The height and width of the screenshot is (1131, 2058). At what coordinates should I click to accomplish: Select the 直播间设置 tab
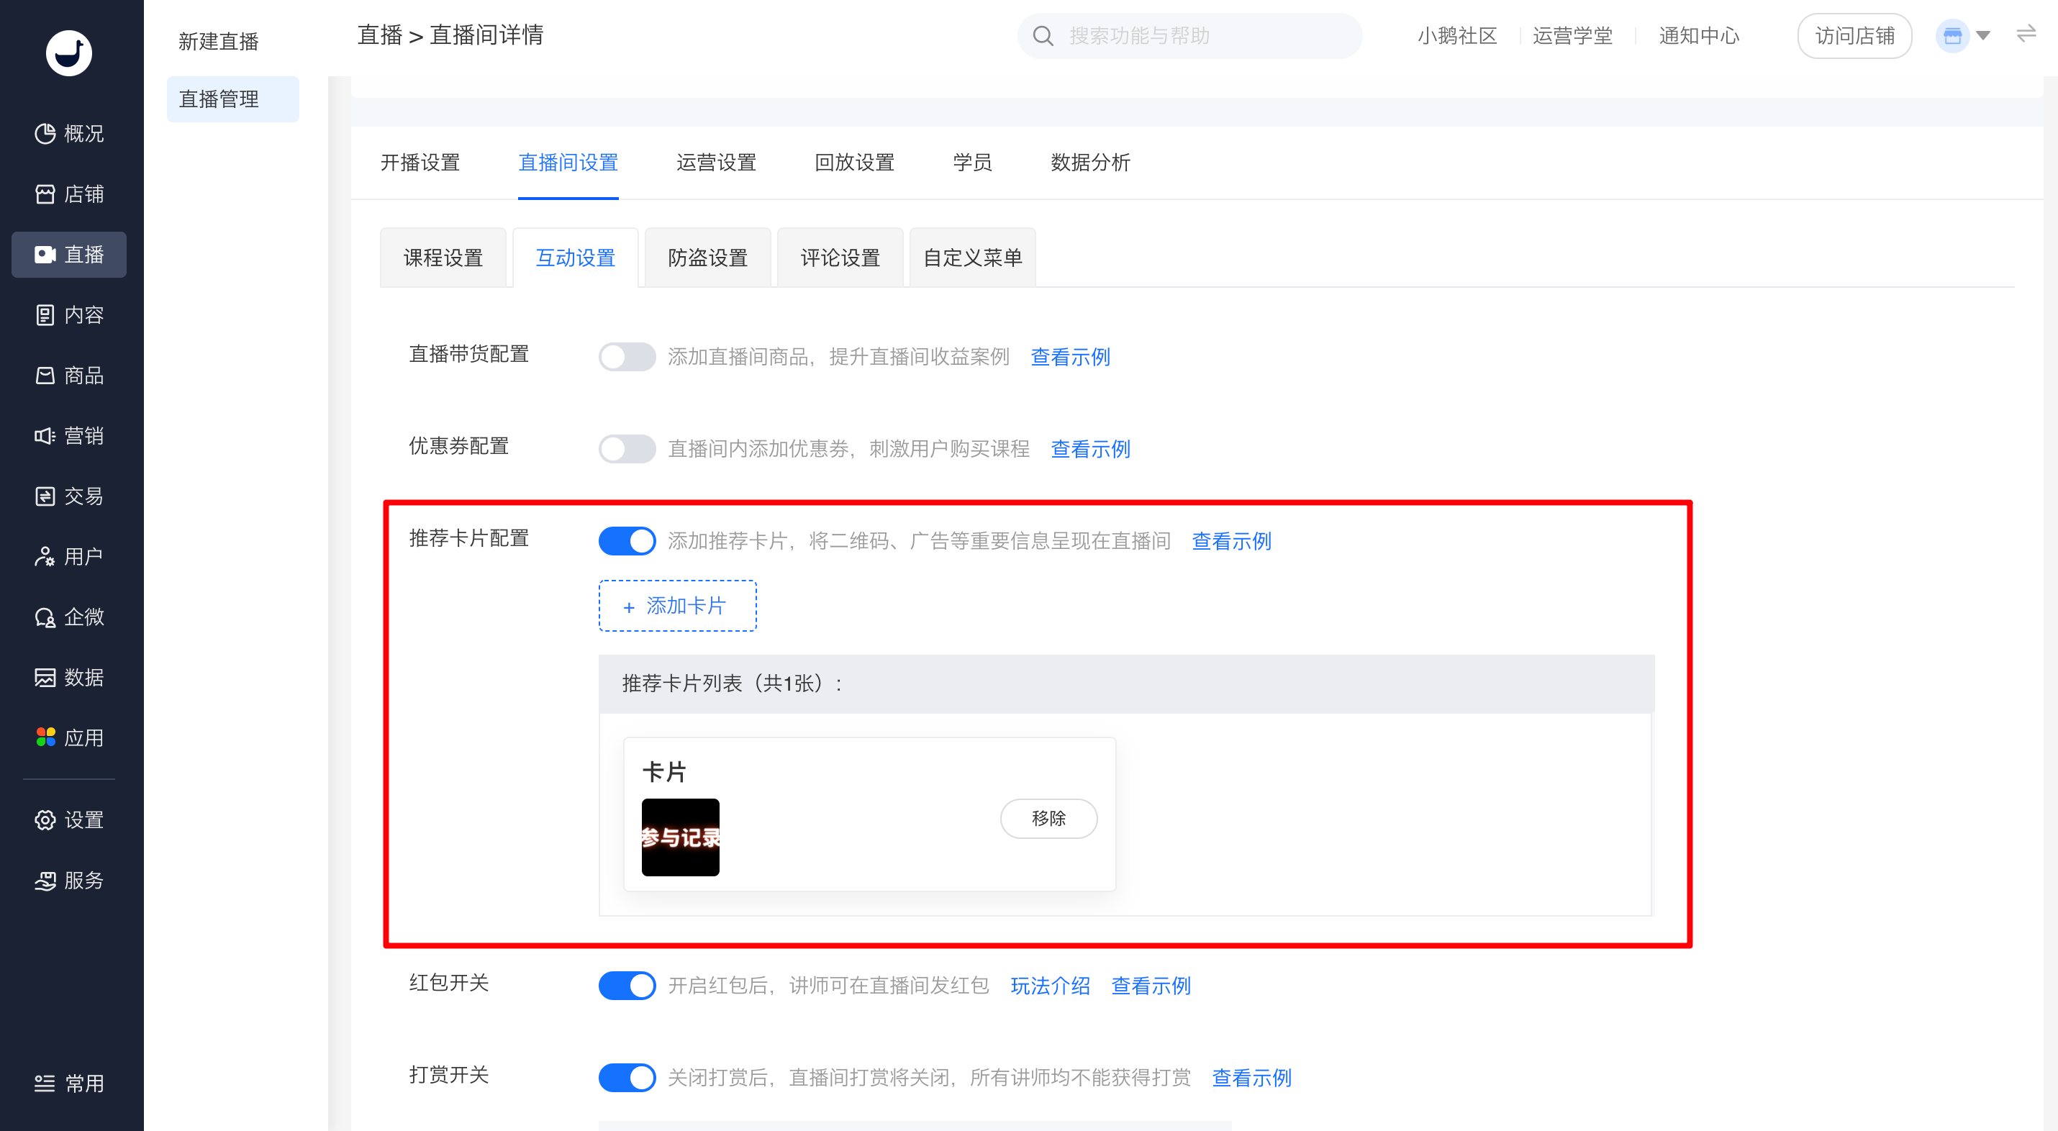tap(568, 163)
